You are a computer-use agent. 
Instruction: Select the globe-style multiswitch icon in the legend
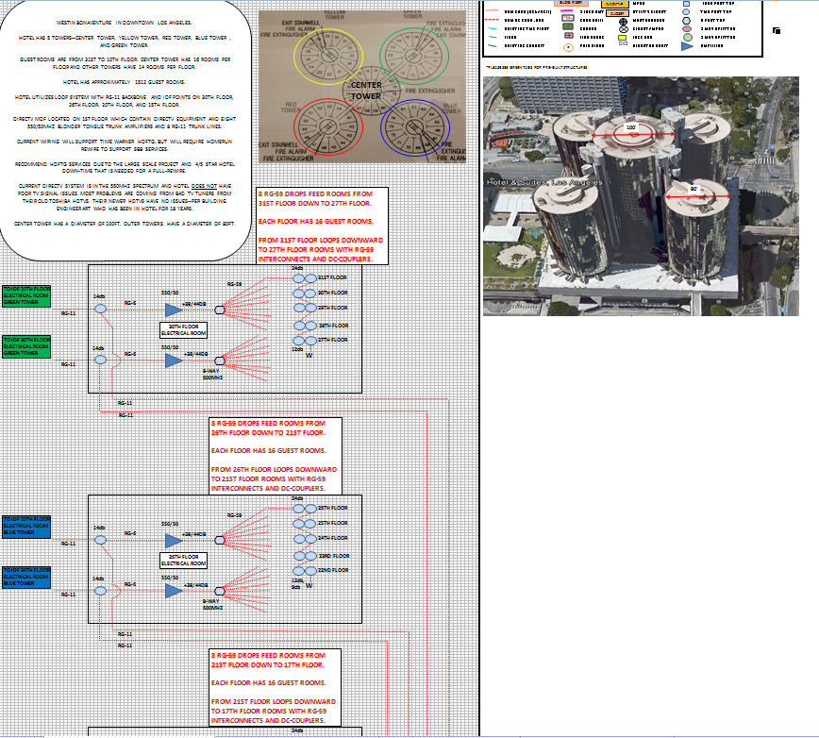click(x=623, y=22)
